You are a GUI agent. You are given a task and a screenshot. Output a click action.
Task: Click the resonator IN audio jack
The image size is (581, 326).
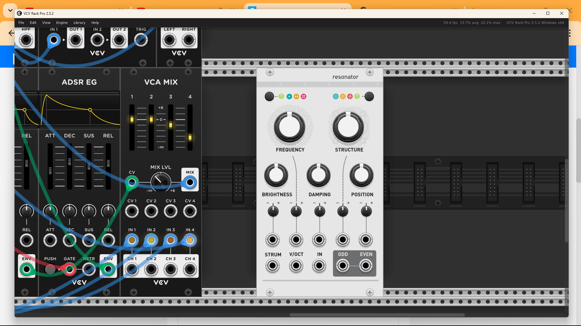pos(319,266)
